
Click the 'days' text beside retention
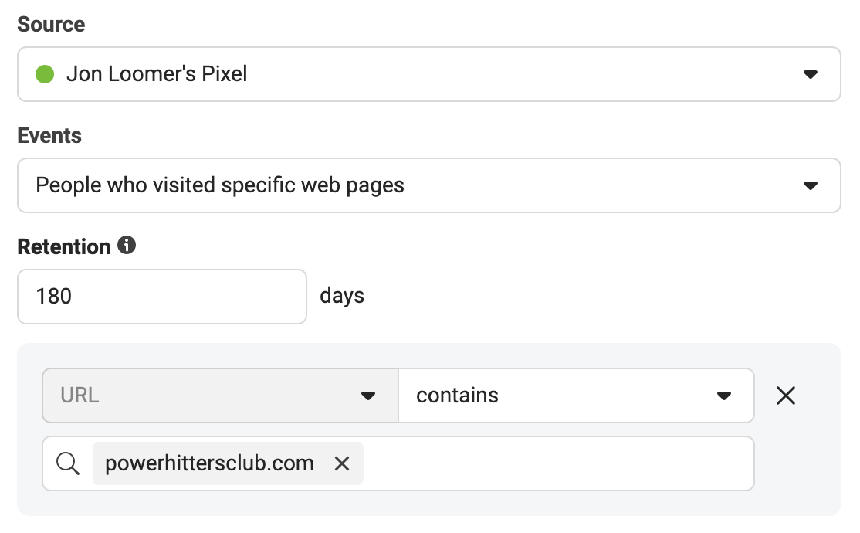point(342,296)
